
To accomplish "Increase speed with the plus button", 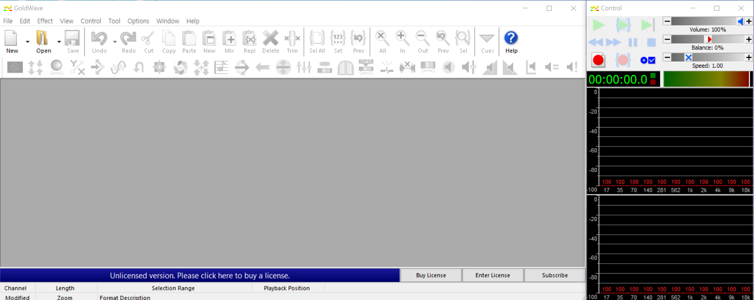I will [749, 57].
